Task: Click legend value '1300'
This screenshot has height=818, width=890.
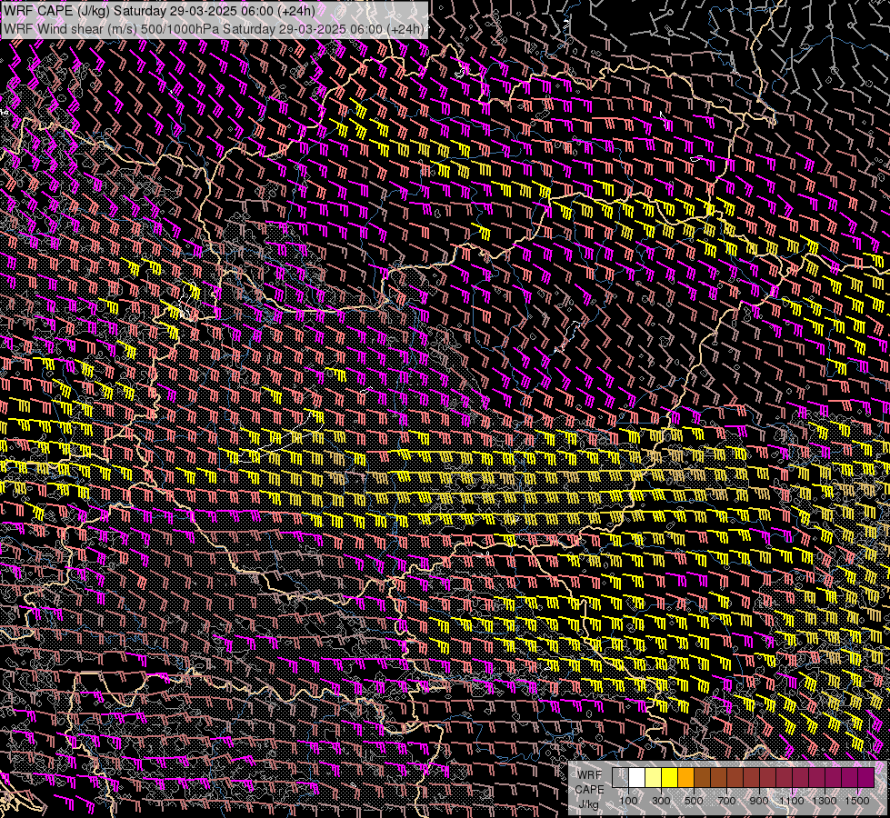Action: [825, 801]
